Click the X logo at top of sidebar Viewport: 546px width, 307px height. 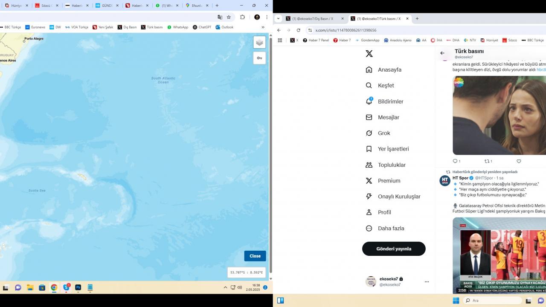point(369,54)
